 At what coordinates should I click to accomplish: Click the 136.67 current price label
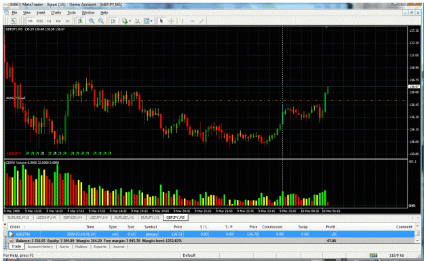click(x=414, y=86)
